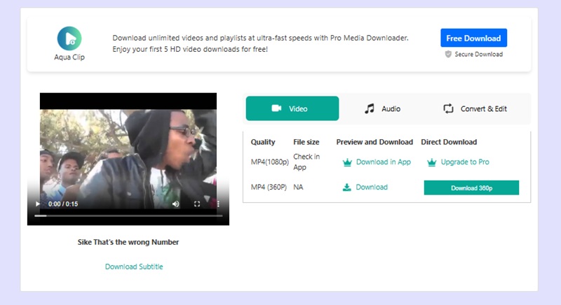Screen dimensions: 561x305
Task: Click the 'Aqua Clip' name label
Action: [69, 57]
